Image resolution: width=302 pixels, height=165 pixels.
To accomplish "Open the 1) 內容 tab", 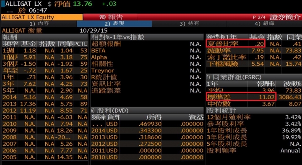I will (39, 23).
